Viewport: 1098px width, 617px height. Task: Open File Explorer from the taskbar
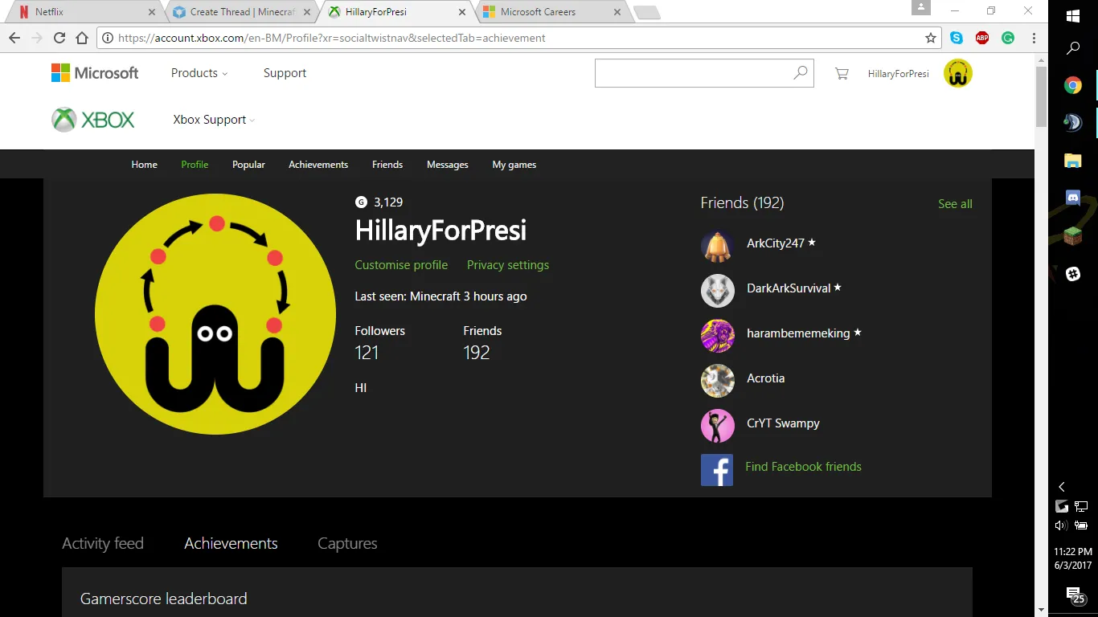point(1073,160)
